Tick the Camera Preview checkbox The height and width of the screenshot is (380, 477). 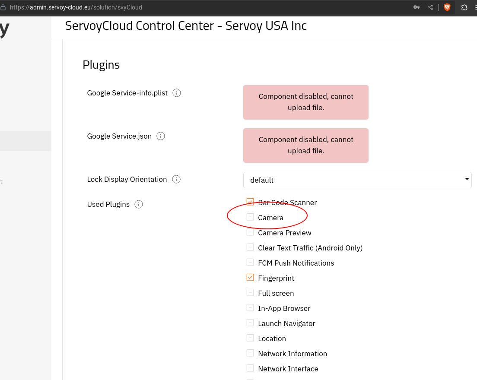coord(250,232)
